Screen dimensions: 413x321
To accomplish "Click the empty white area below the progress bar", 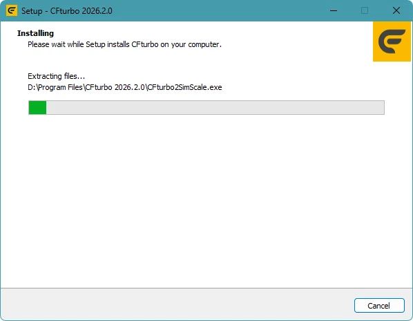I will [206, 201].
